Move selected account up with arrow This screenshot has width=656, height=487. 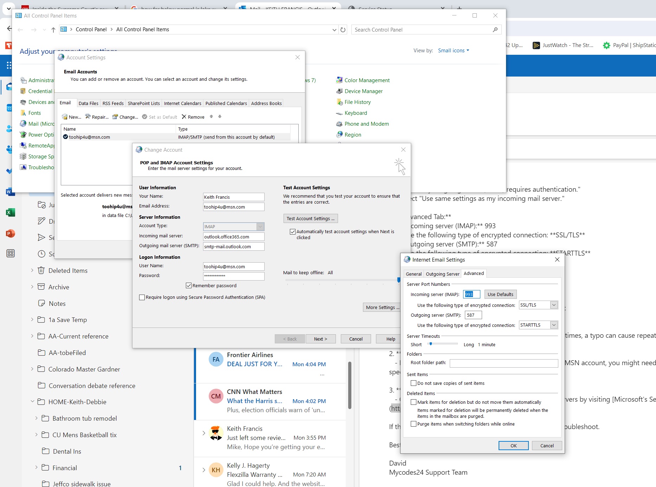211,117
